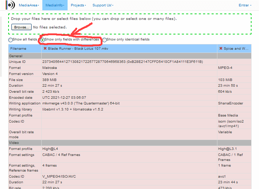This screenshot has height=189, width=259.
Task: Click the 389 MiB file size value
Action: tap(49, 80)
